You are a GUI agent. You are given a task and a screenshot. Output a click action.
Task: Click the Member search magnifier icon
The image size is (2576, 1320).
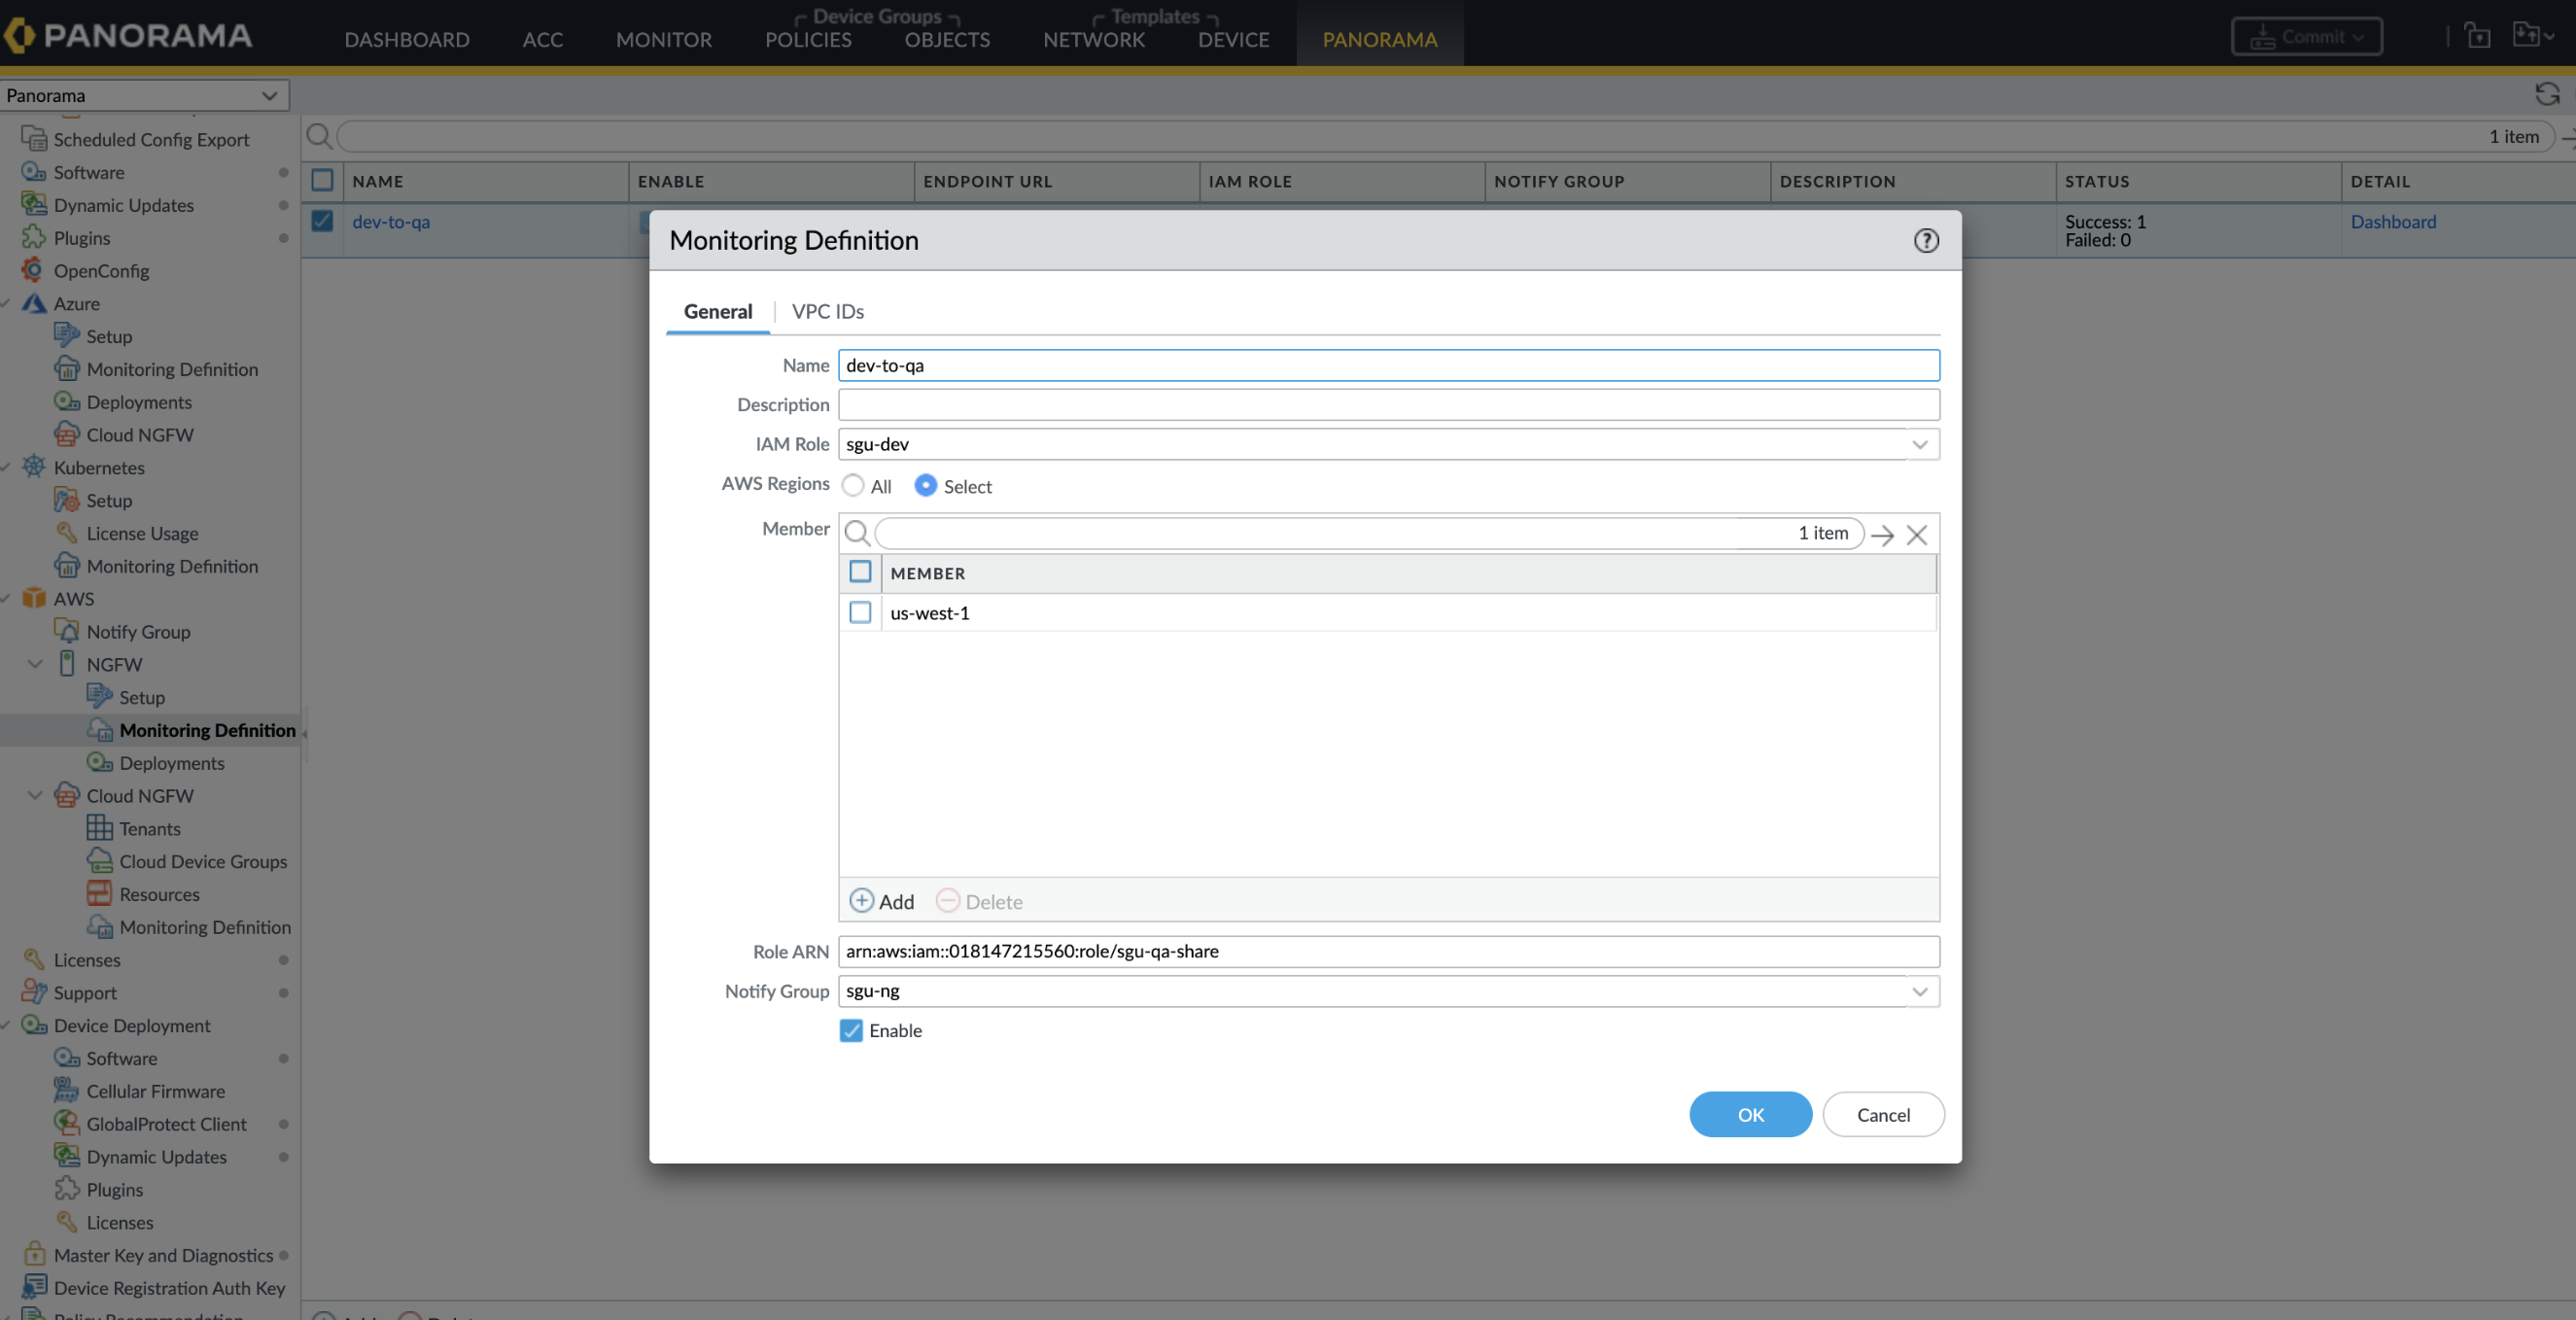(x=857, y=533)
